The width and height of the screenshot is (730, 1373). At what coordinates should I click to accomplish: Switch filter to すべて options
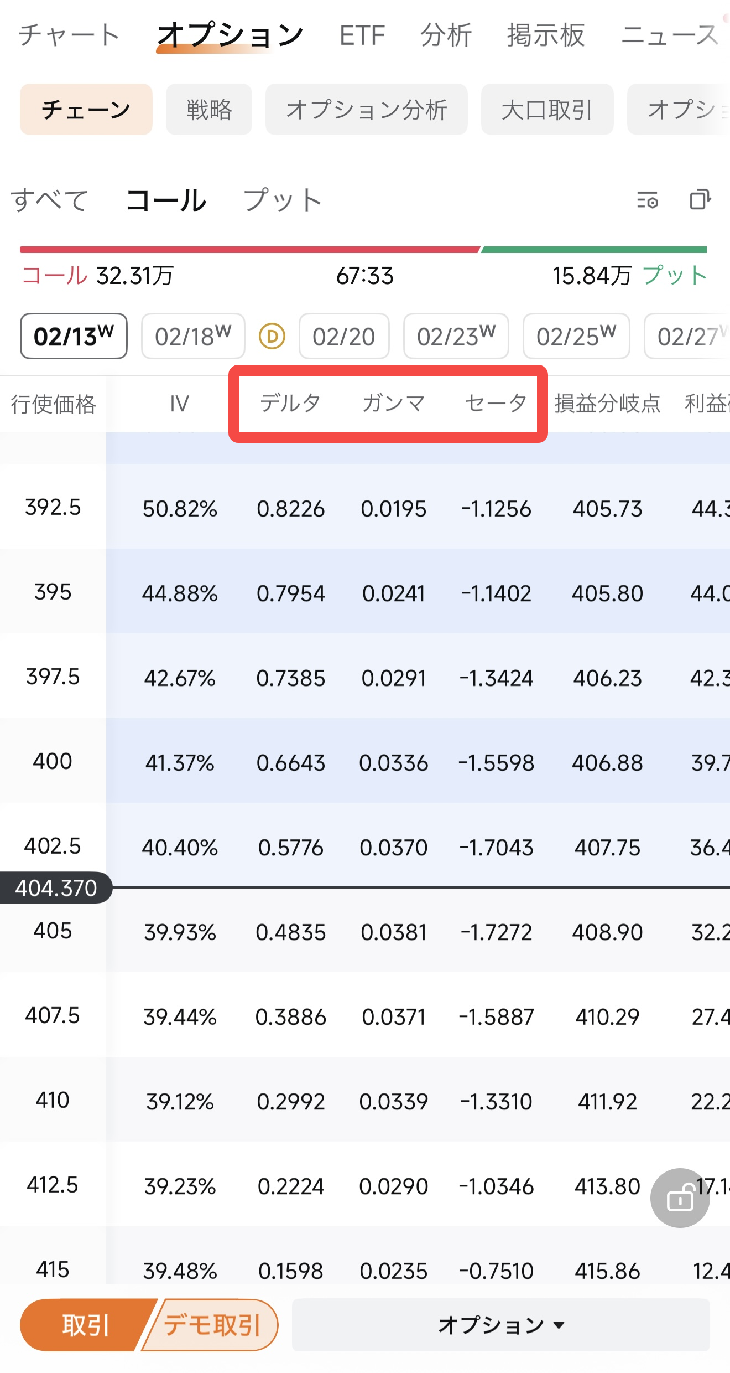[x=49, y=200]
